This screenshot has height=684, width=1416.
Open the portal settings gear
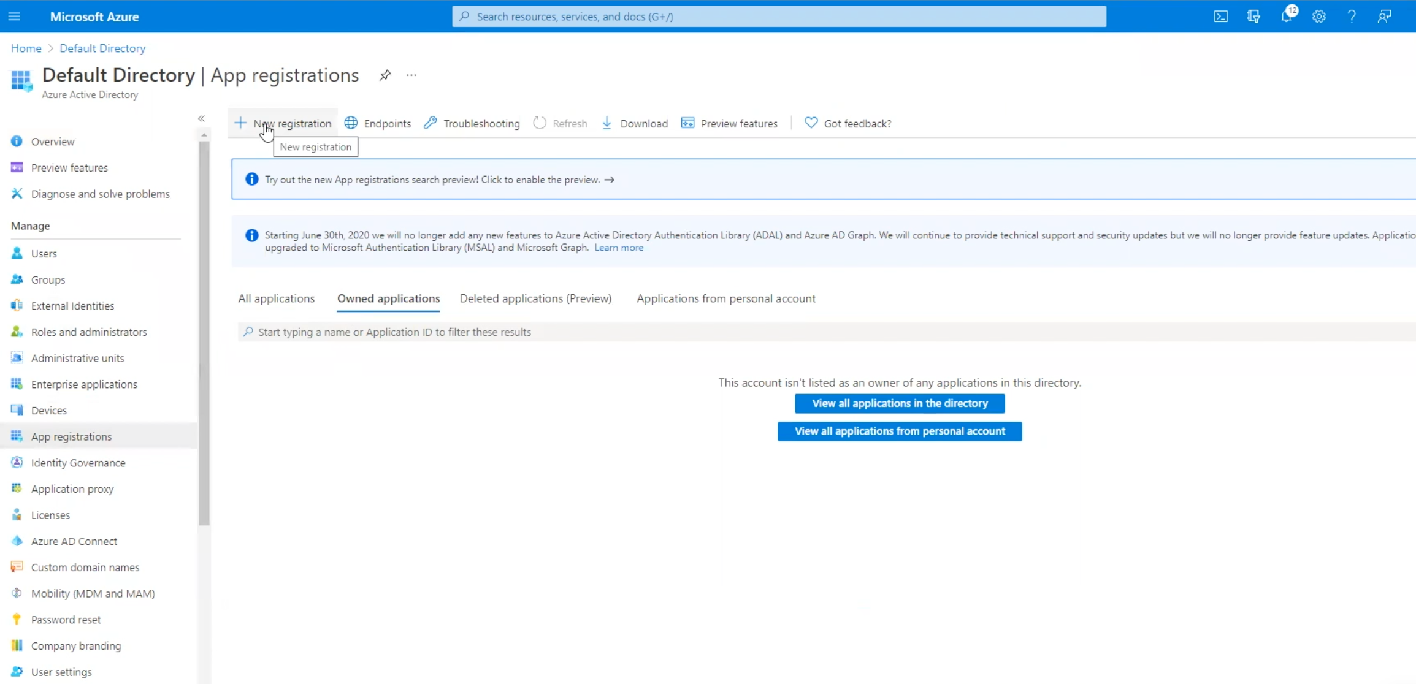(1319, 17)
